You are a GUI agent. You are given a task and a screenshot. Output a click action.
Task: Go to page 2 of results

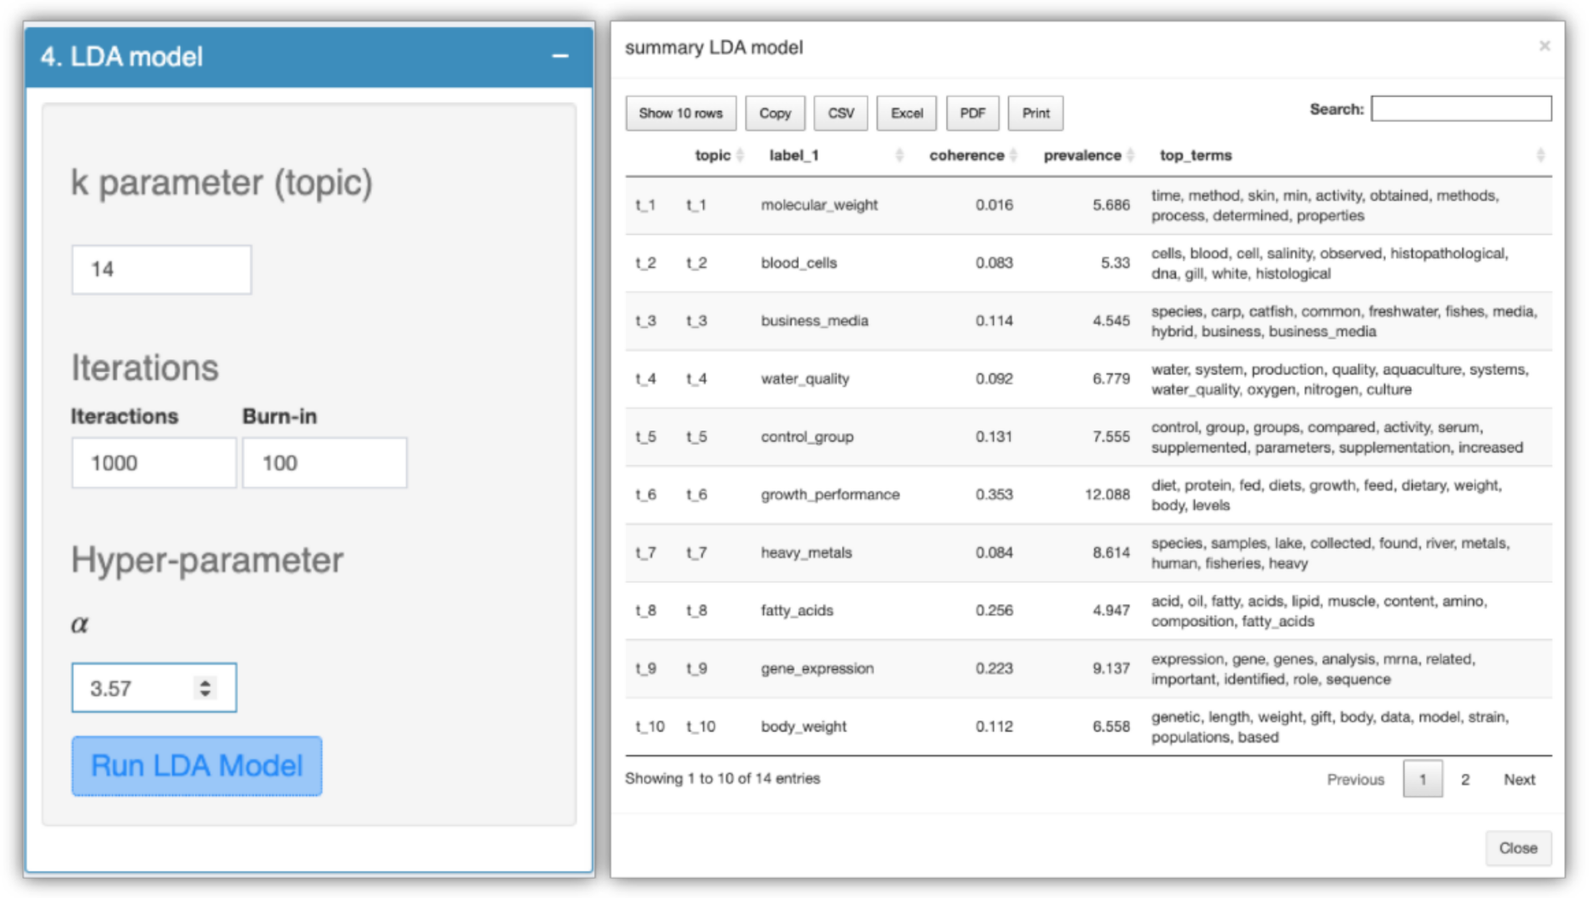pyautogui.click(x=1464, y=779)
